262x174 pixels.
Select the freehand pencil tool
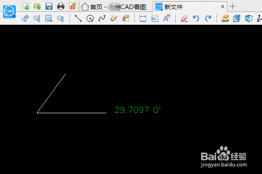[x=114, y=18]
